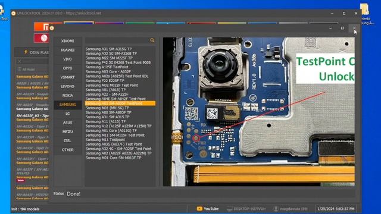The width and height of the screenshot is (381, 214).
Task: Select Samsung A11 (A115) TP
Action: [x=105, y=121]
